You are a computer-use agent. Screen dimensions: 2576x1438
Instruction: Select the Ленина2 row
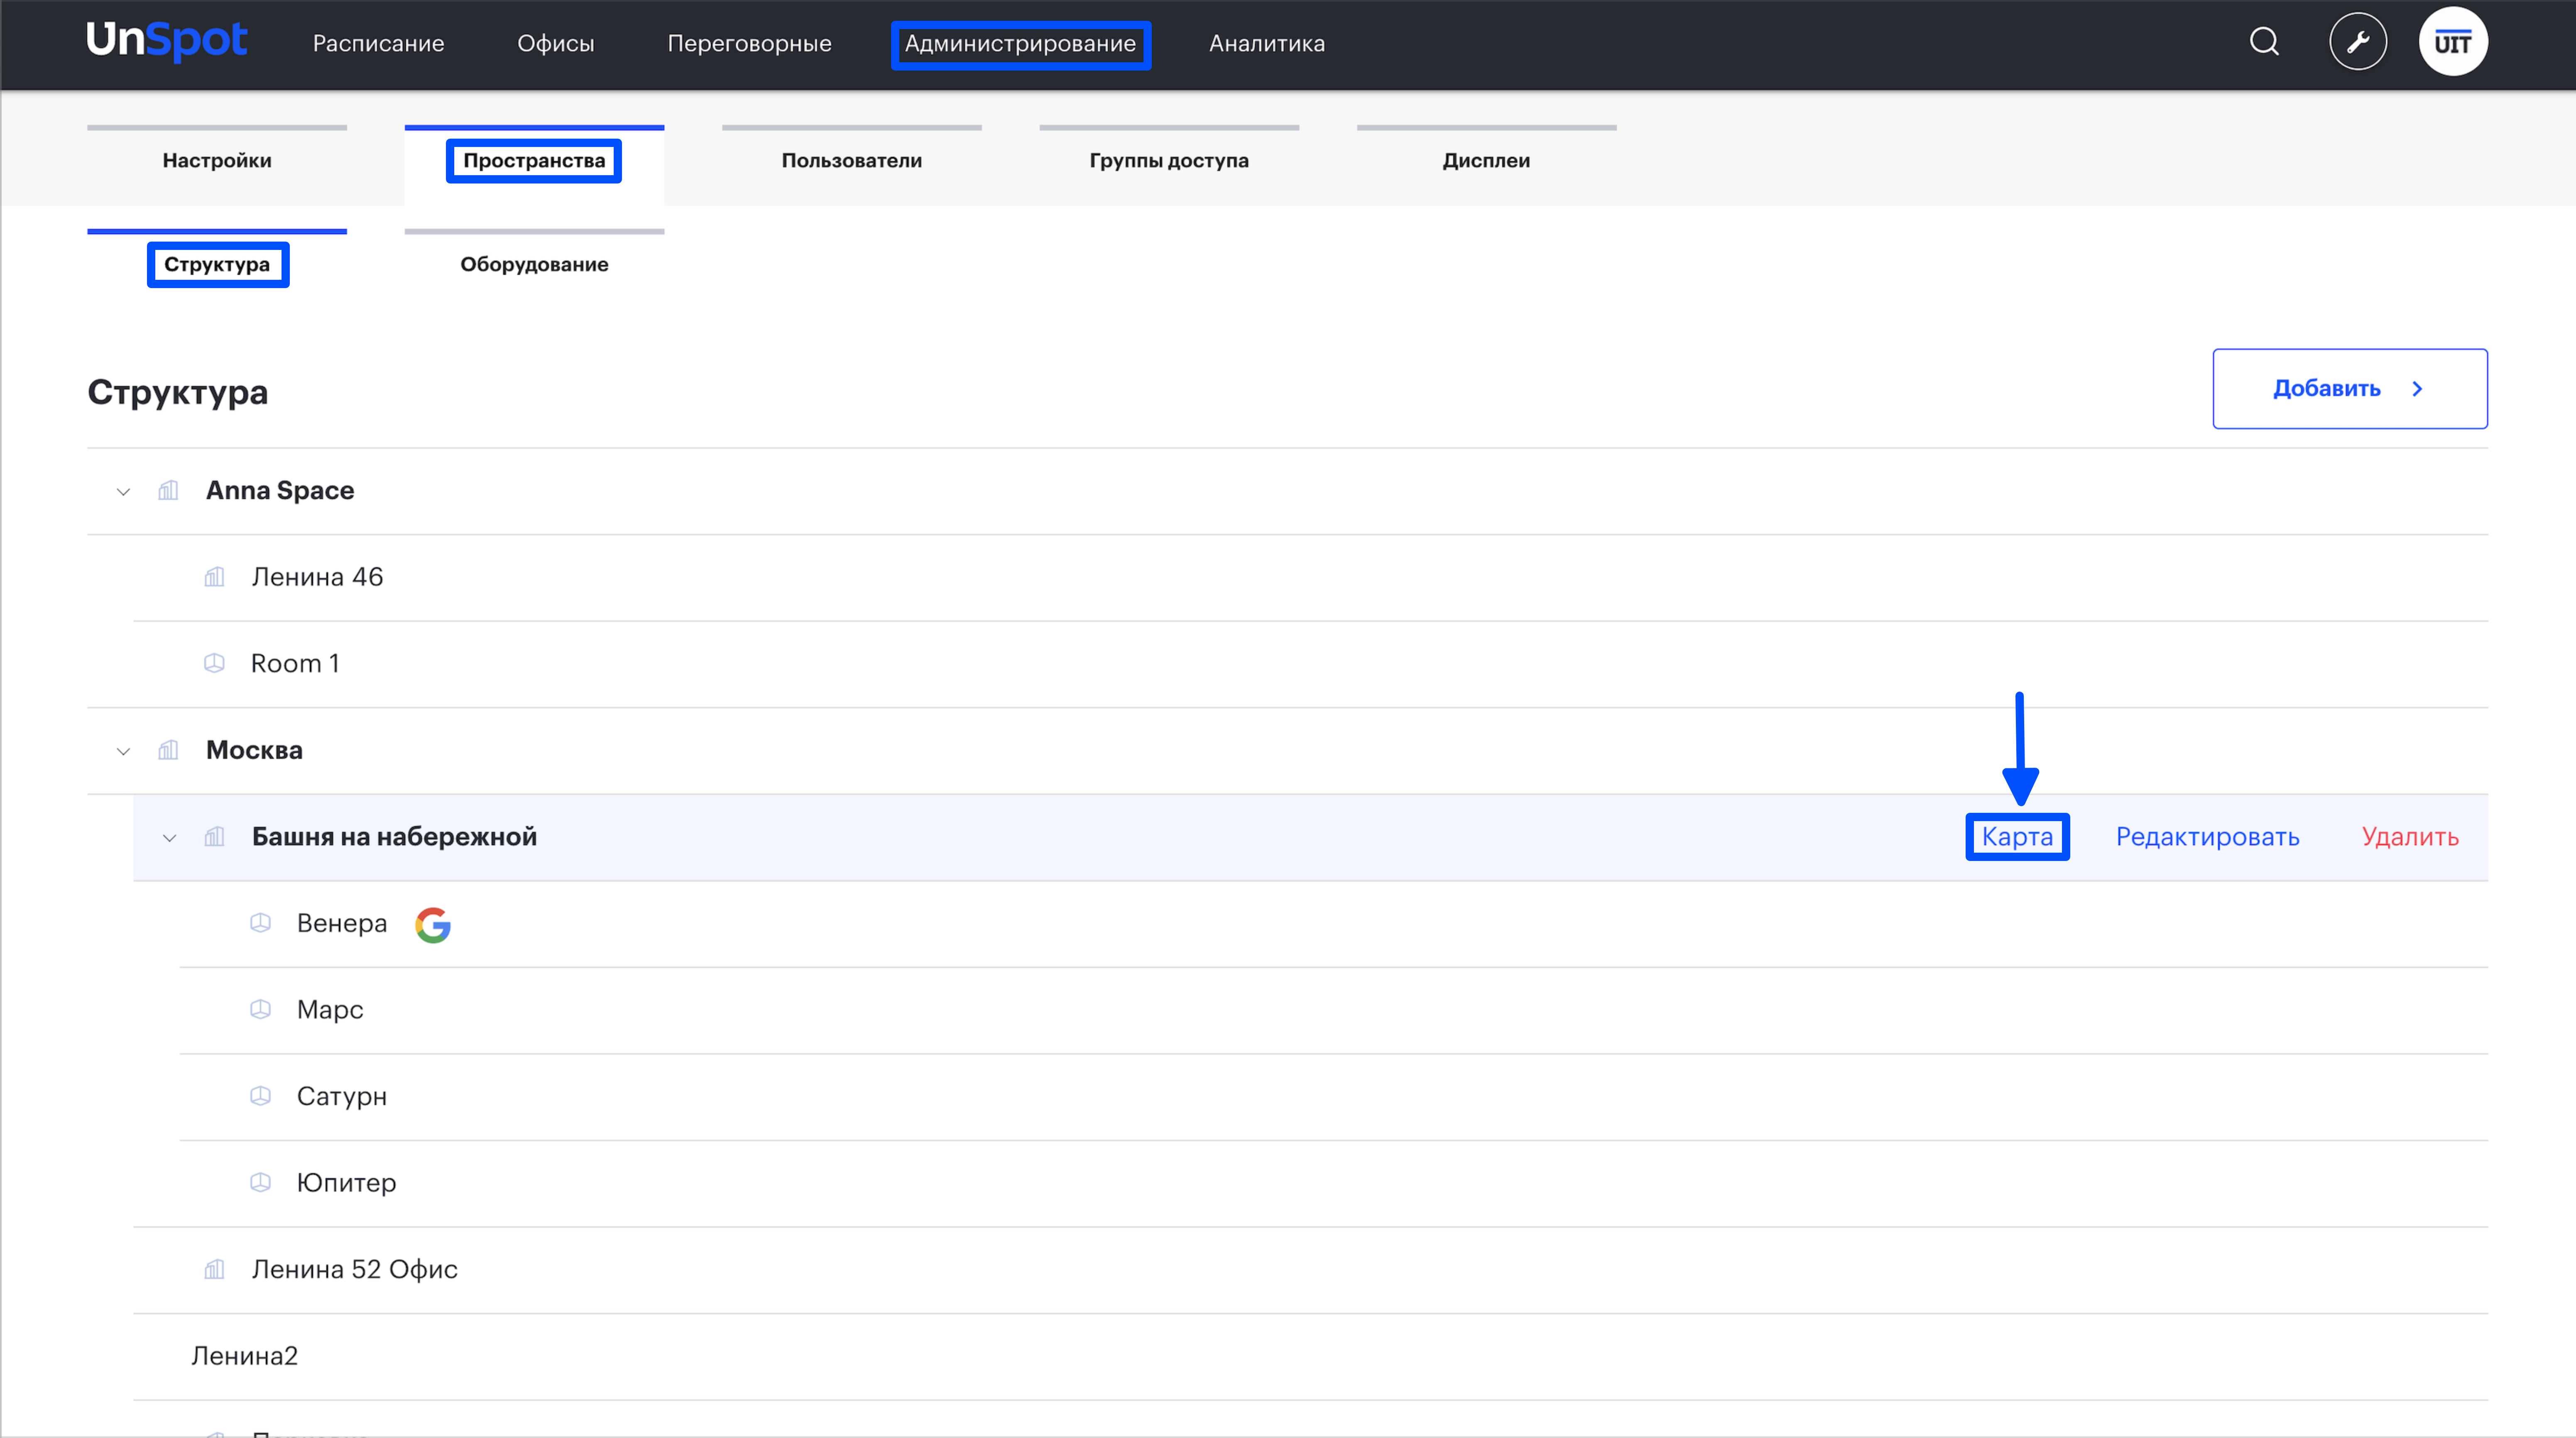[x=1310, y=1357]
